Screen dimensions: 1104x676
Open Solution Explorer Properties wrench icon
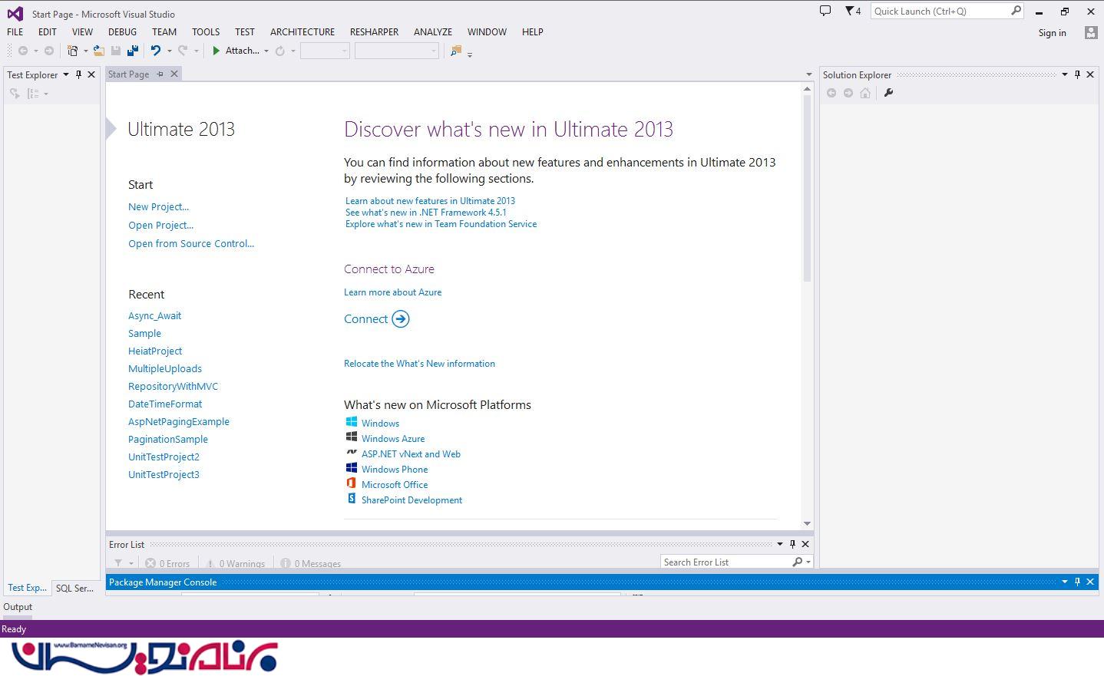pos(888,93)
